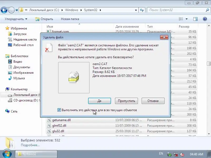Open Help with the question mark icon
The height and width of the screenshot is (158, 211).
click(205, 19)
